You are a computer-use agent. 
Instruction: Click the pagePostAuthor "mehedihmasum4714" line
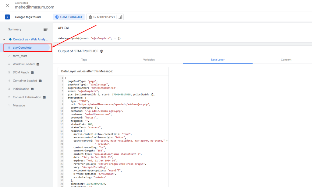coord(93,88)
